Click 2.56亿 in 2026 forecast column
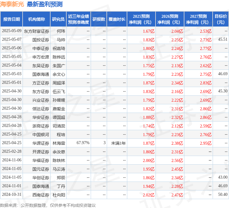The width and height of the screenshot is (229, 208). [177, 160]
